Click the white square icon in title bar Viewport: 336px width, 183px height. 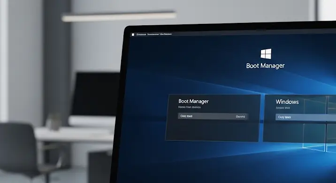[133, 35]
